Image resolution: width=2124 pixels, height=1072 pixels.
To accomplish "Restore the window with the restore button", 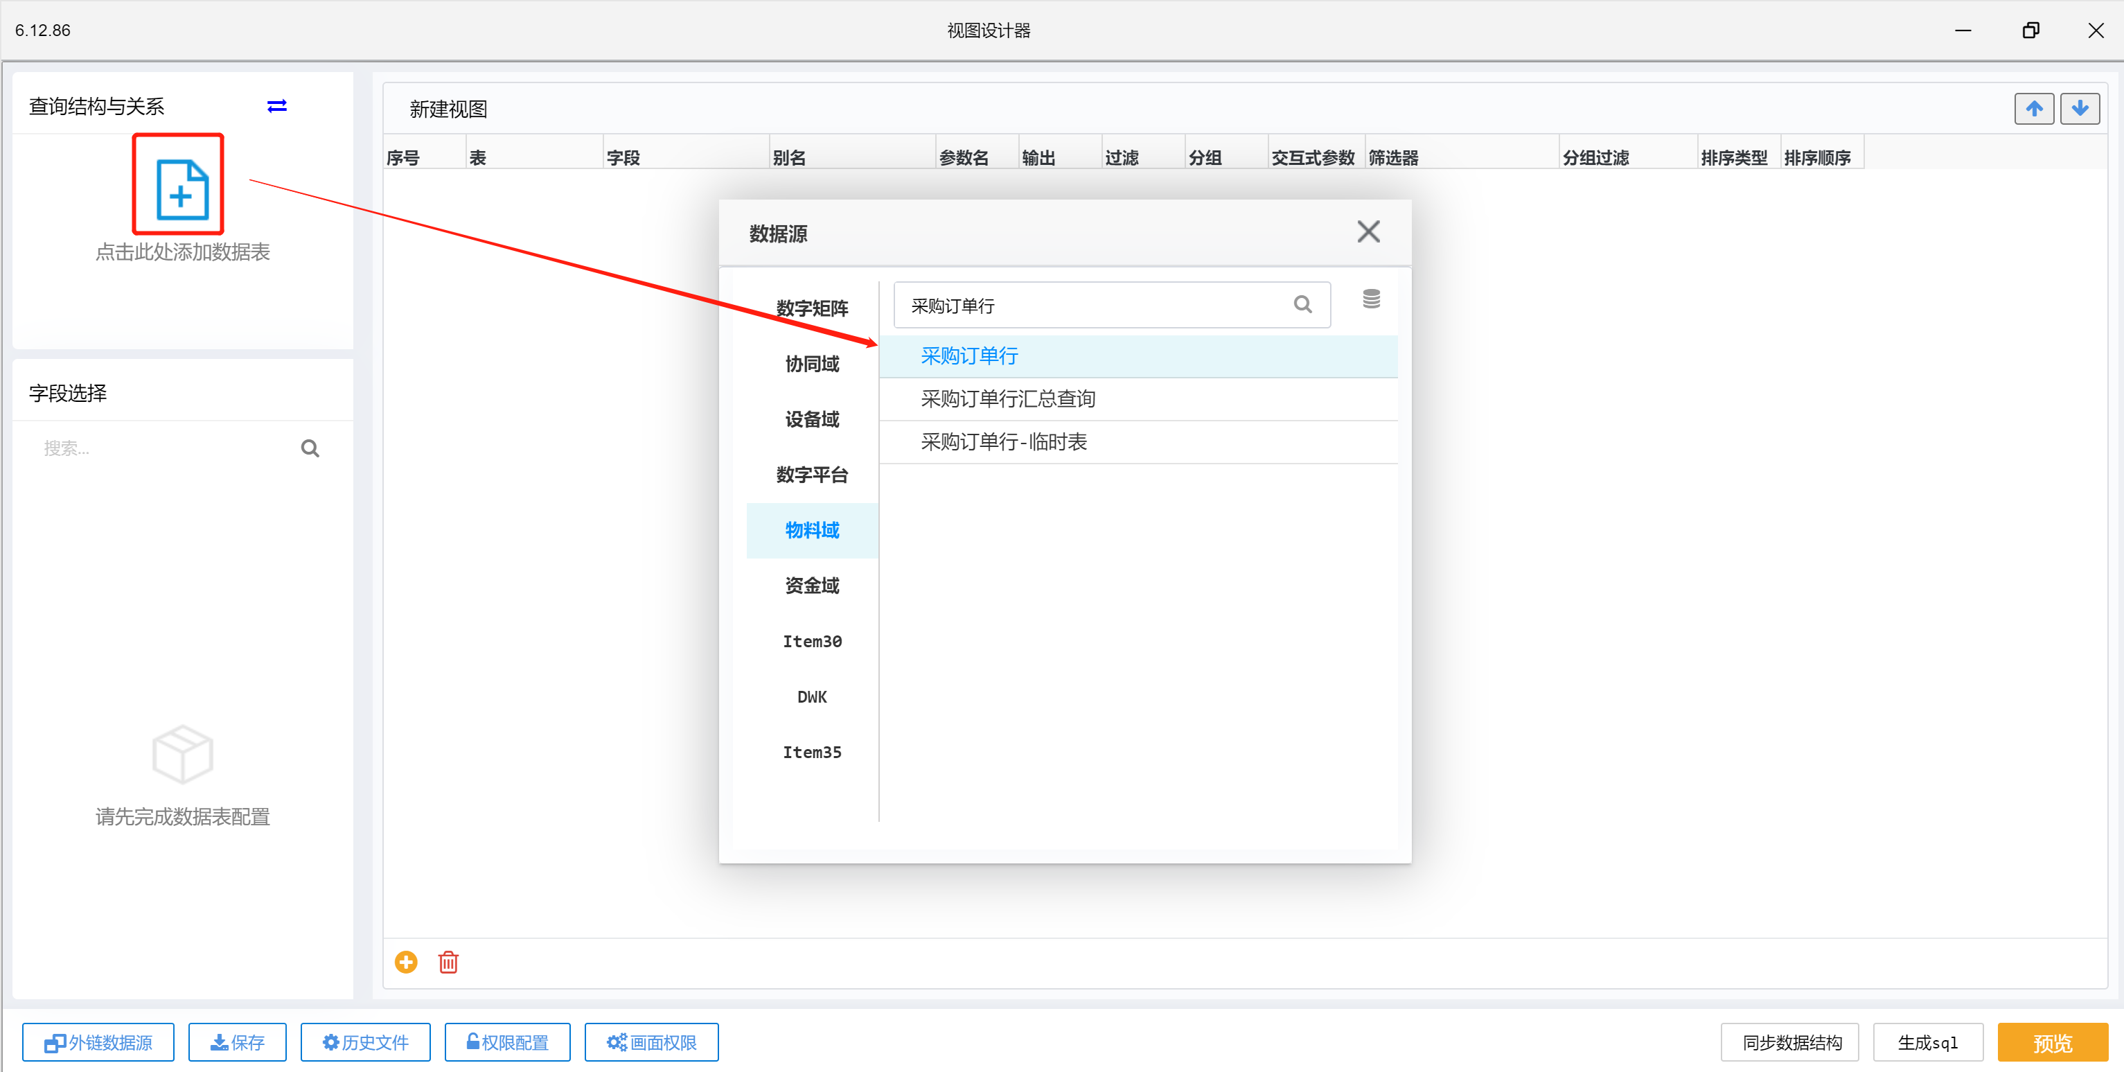I will tap(2030, 30).
